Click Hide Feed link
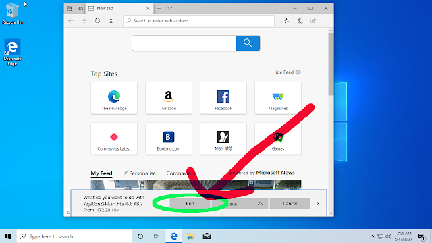 (x=283, y=72)
